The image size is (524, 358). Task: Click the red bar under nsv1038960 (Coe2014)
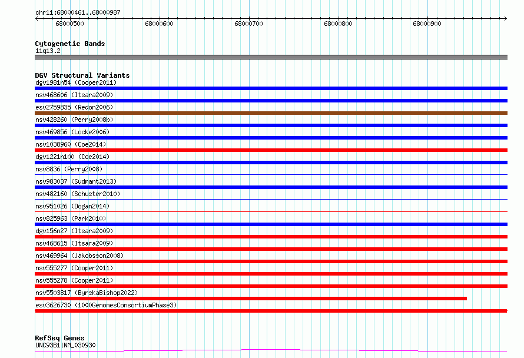pos(271,150)
